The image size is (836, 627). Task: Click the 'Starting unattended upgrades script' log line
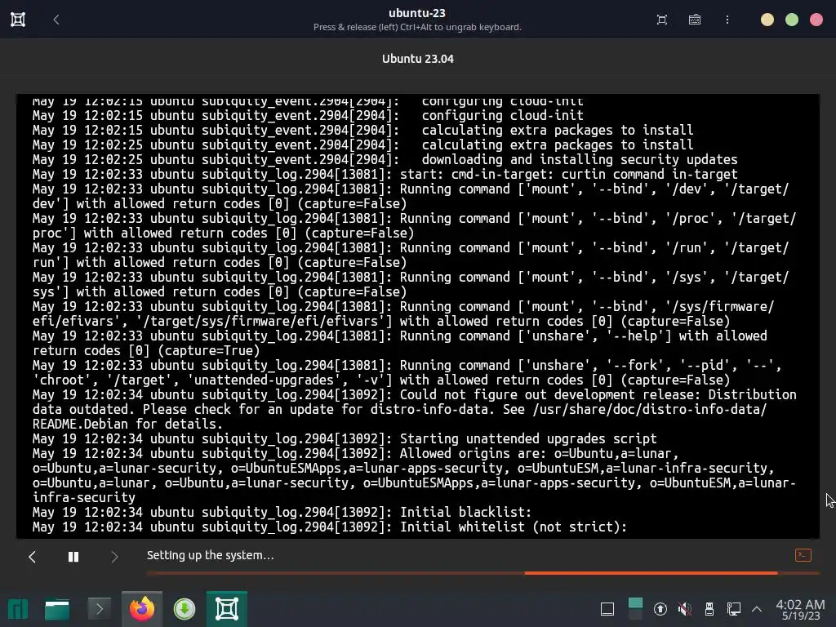point(345,438)
